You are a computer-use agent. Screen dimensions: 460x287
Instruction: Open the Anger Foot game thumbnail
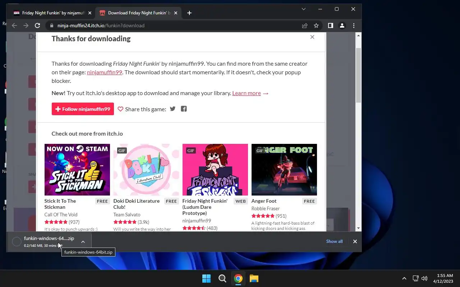coord(284,170)
